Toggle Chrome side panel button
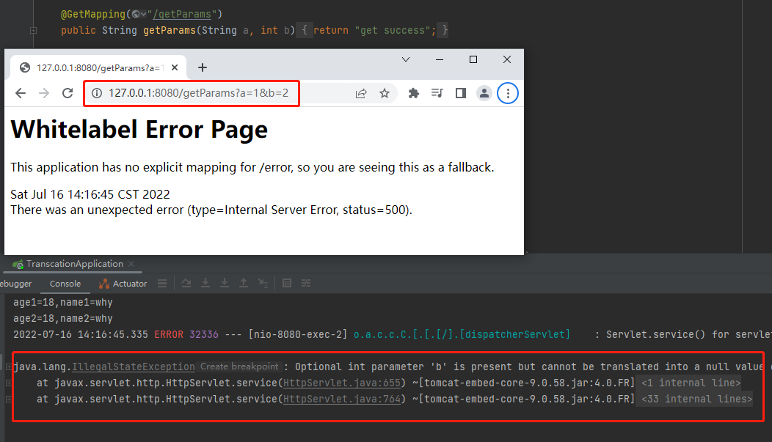The width and height of the screenshot is (772, 442). [461, 93]
